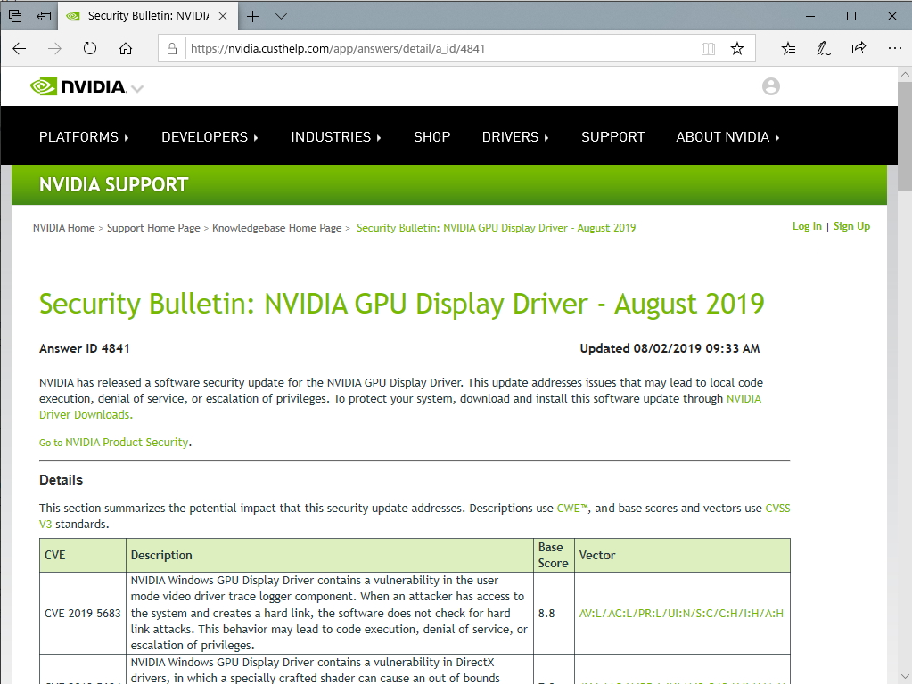Click the Sign Up link
The width and height of the screenshot is (912, 684).
point(851,226)
